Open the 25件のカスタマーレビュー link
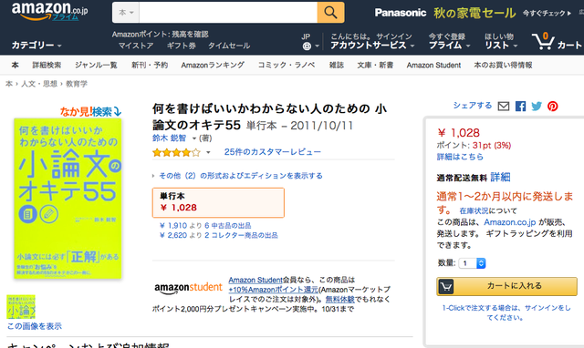The height and width of the screenshot is (348, 584). (x=272, y=152)
